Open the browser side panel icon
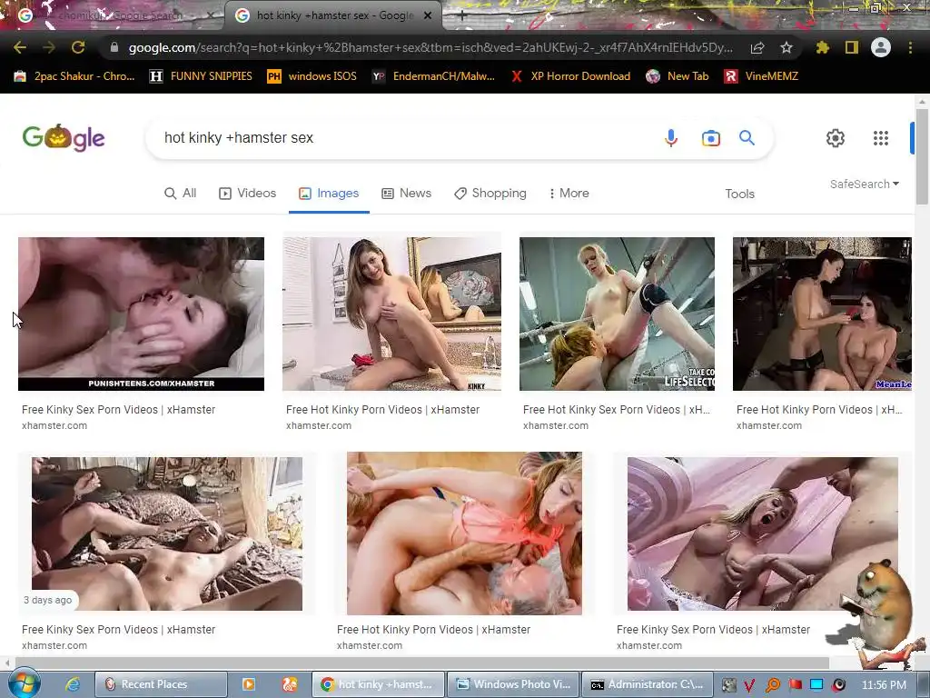Viewport: 930px width, 698px height. 852,47
